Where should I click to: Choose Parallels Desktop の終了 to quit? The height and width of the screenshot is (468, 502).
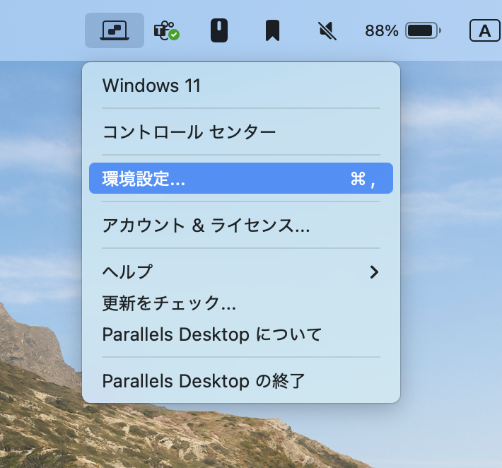click(241, 381)
